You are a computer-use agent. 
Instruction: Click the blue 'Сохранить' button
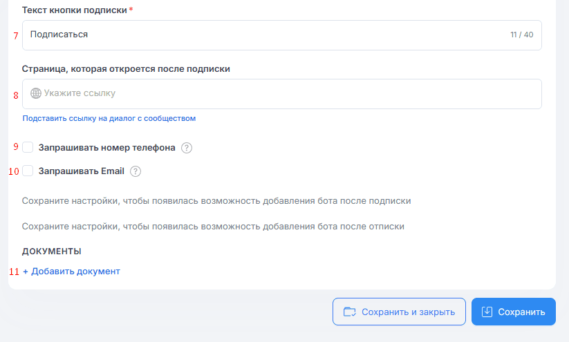click(x=514, y=312)
